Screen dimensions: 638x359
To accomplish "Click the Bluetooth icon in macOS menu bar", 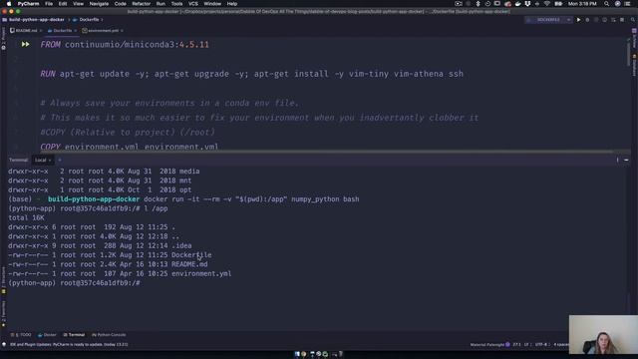I will pos(478,4).
